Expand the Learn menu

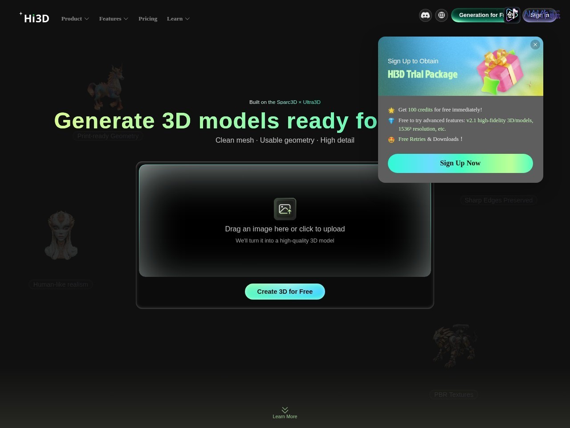[178, 19]
